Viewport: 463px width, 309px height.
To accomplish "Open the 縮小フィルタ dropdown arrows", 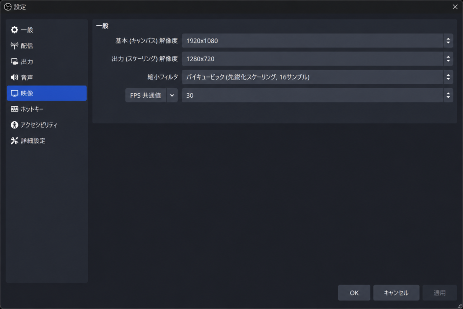I will click(448, 77).
